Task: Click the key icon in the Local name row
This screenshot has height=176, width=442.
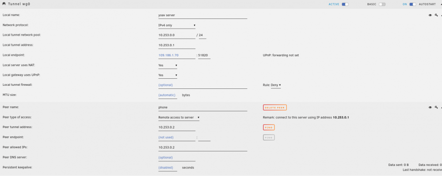Action: click(x=436, y=15)
